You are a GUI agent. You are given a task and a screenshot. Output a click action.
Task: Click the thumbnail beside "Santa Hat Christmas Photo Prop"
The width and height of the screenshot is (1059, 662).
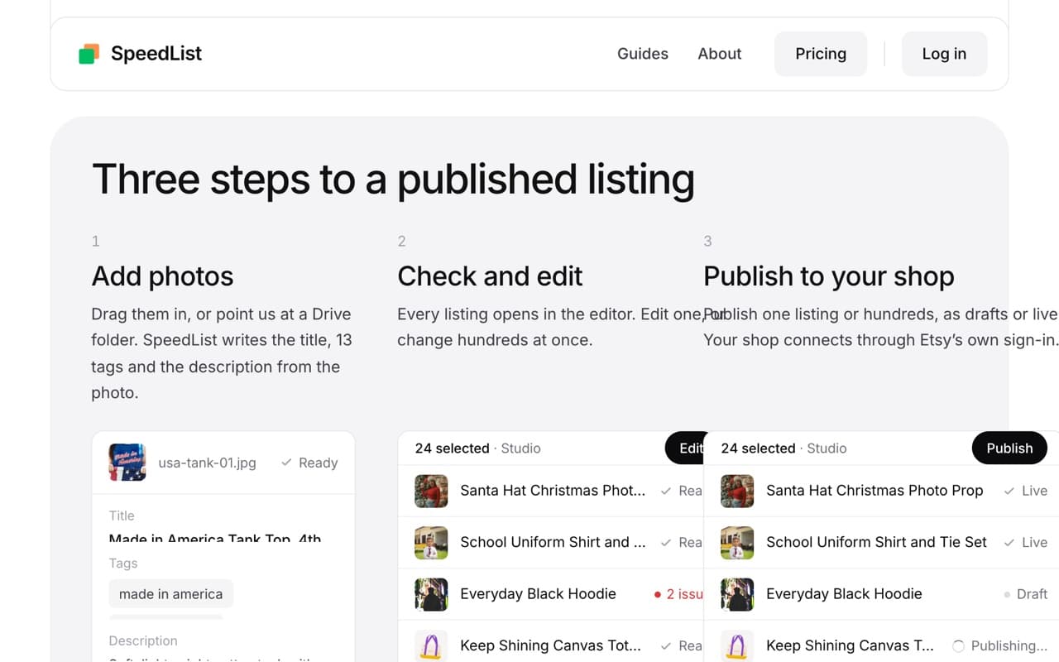pos(737,491)
